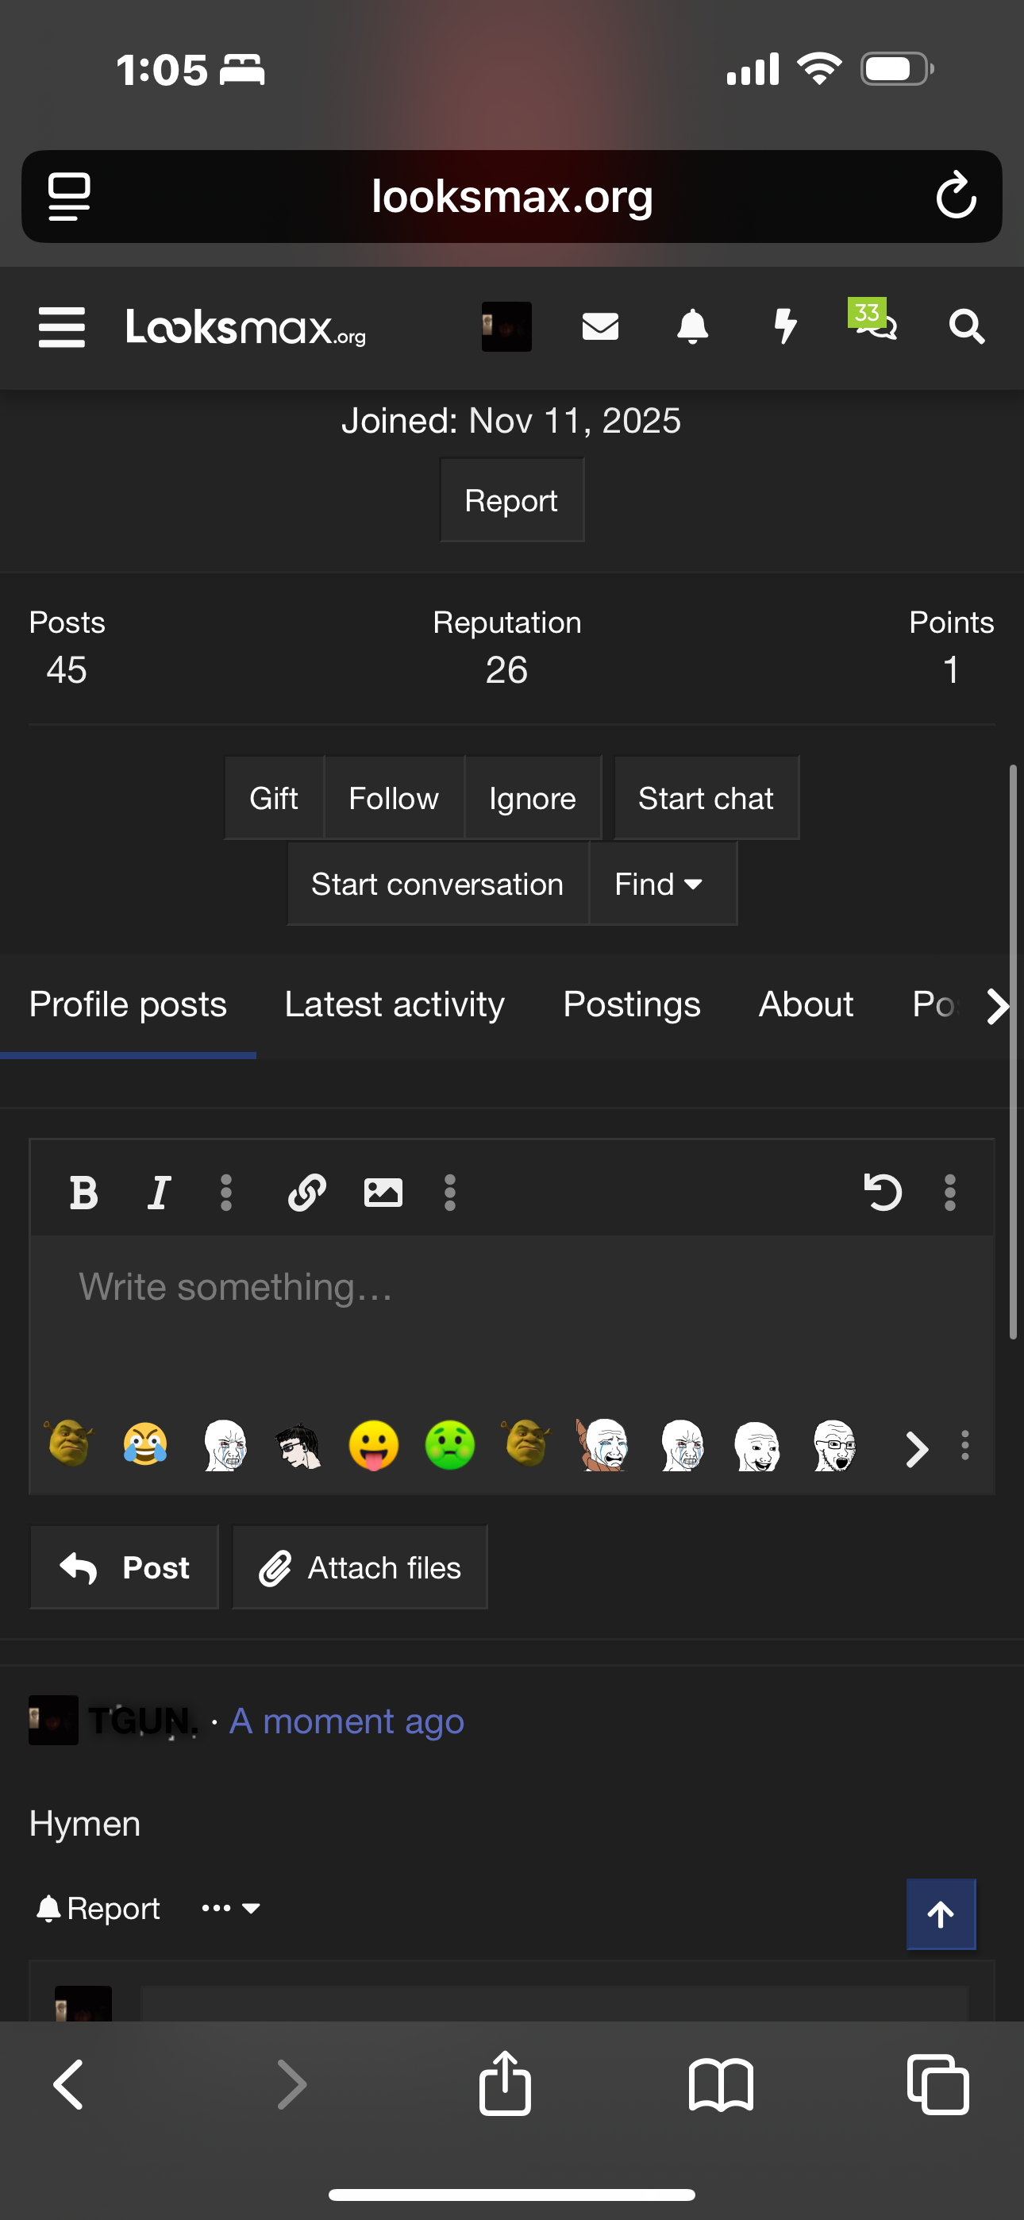Switch to the Postings tab
The image size is (1024, 2220).
point(632,1005)
